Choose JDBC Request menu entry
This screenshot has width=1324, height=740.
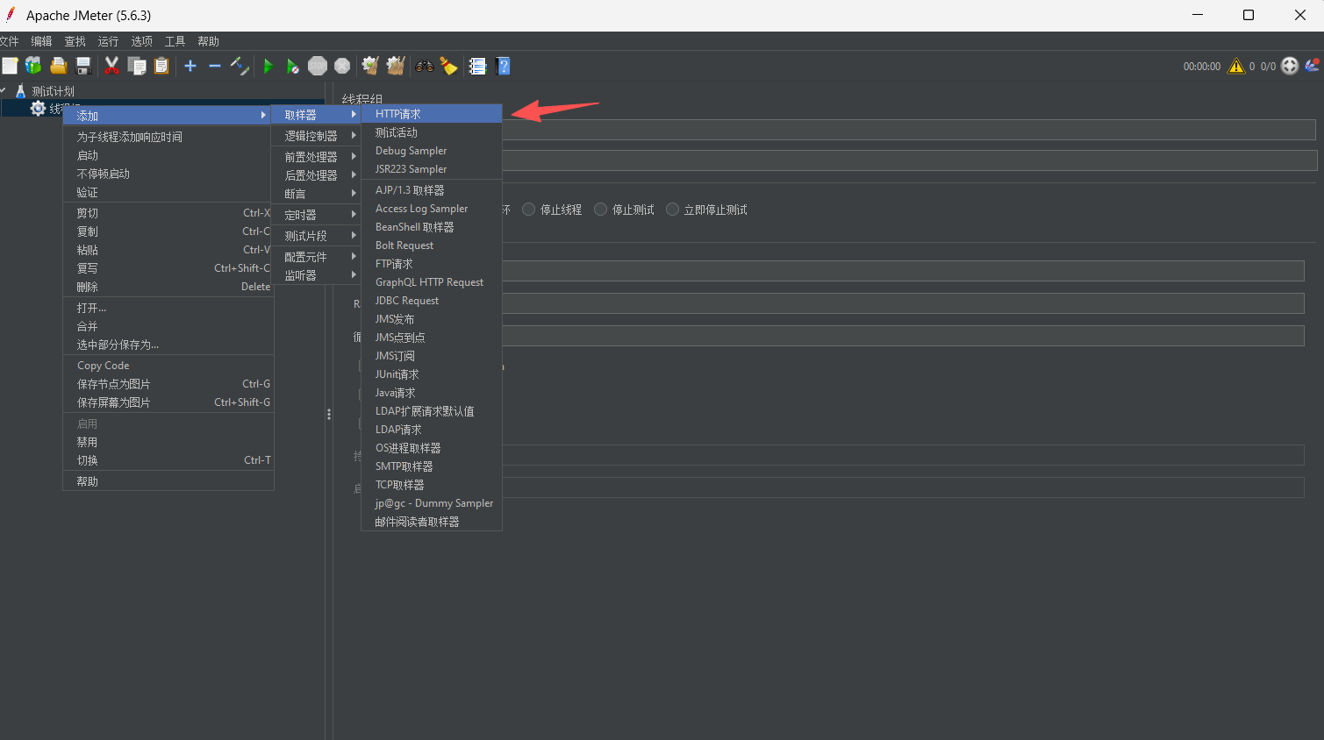pyautogui.click(x=432, y=301)
